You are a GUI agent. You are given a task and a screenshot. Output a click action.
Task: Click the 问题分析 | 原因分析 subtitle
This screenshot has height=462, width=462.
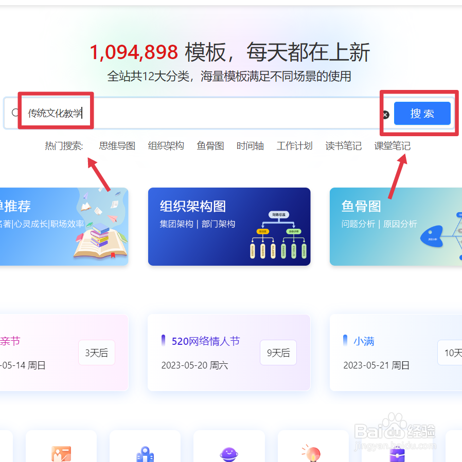point(379,224)
